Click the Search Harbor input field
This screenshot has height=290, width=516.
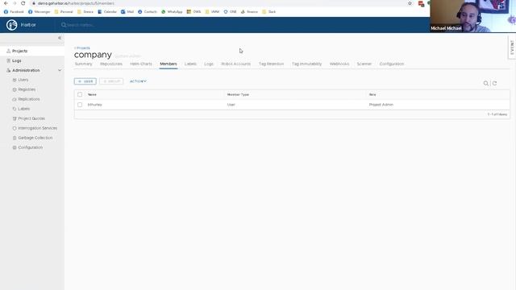tap(81, 25)
